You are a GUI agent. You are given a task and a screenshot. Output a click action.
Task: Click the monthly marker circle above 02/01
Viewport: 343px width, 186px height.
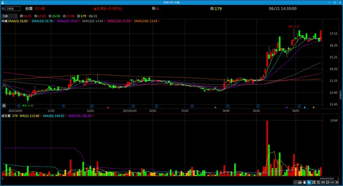156,106
